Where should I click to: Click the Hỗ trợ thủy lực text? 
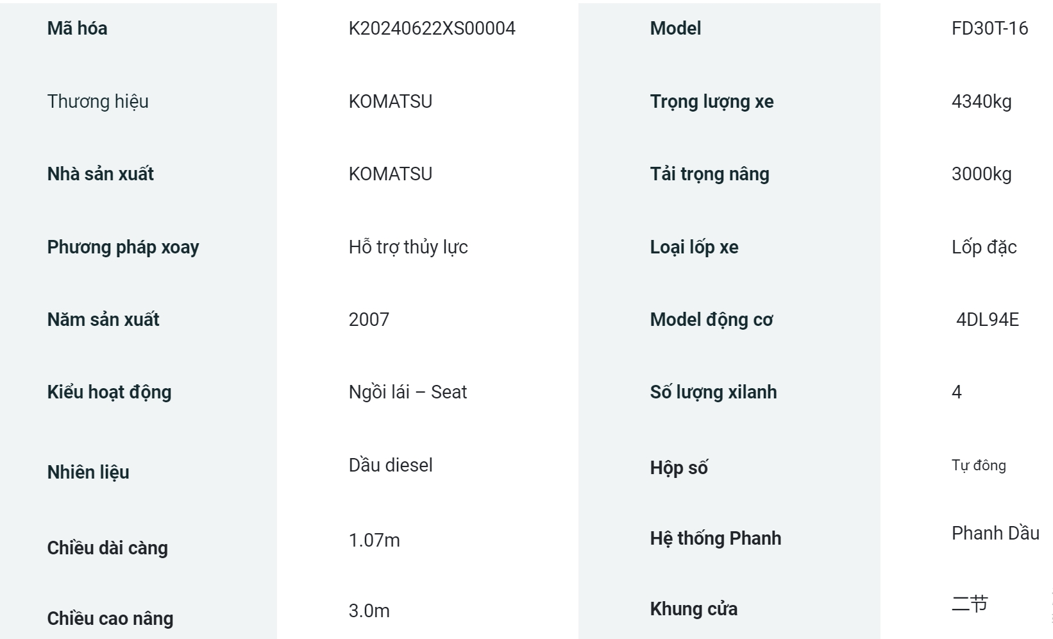point(408,247)
